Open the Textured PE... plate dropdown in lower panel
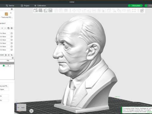The width and height of the screenshot is (152, 114). click(x=4, y=86)
